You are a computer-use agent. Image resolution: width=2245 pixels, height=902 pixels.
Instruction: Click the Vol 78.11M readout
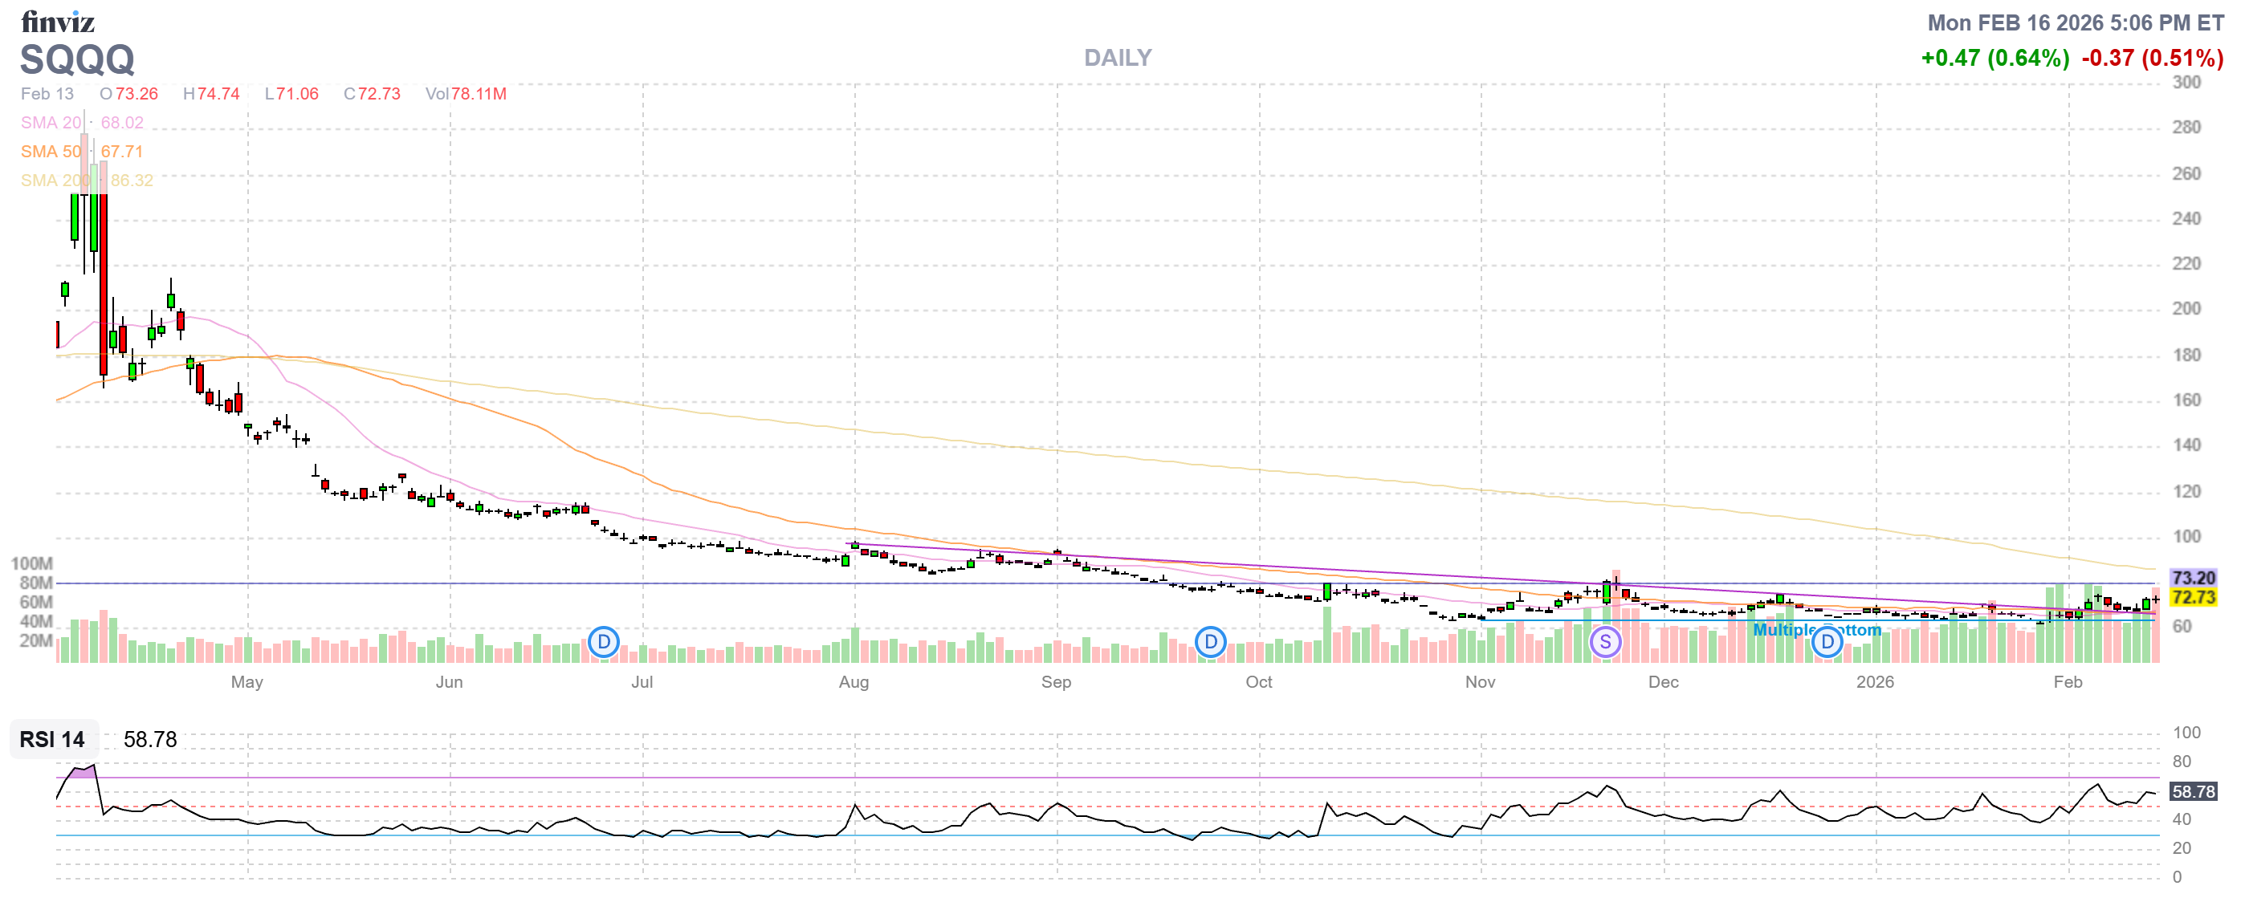pyautogui.click(x=466, y=94)
